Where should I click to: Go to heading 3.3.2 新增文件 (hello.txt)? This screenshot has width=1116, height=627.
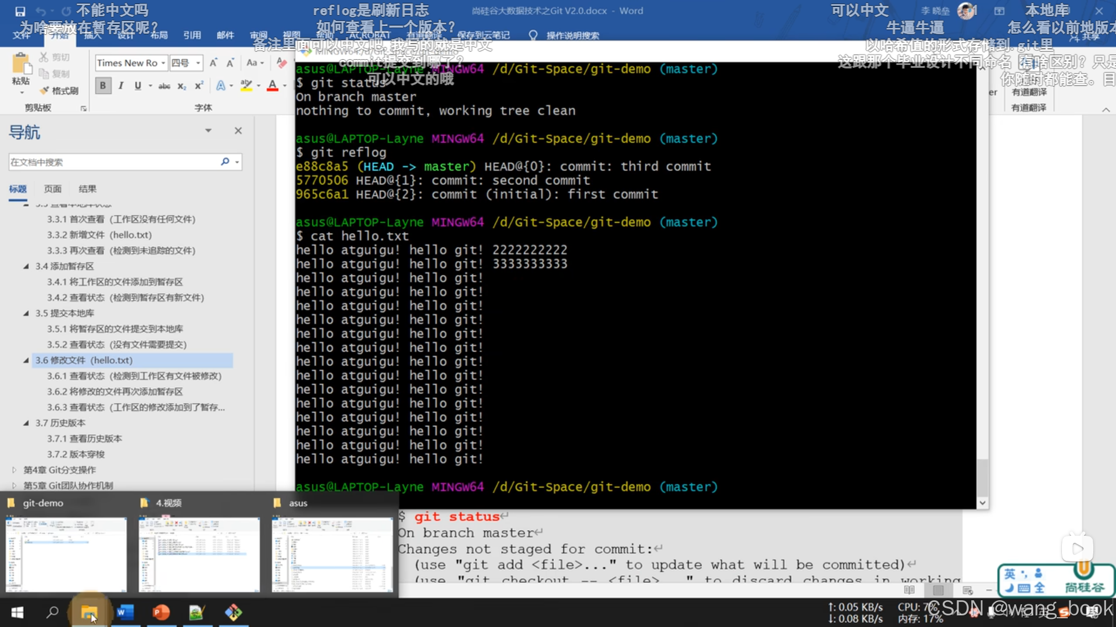(99, 235)
